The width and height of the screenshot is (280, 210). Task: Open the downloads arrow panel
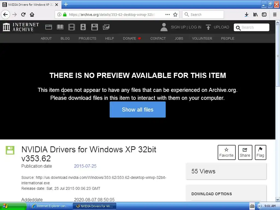pos(246,14)
